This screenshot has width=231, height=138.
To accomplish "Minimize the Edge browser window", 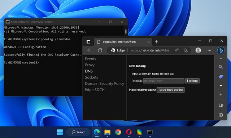I will coord(200,41).
